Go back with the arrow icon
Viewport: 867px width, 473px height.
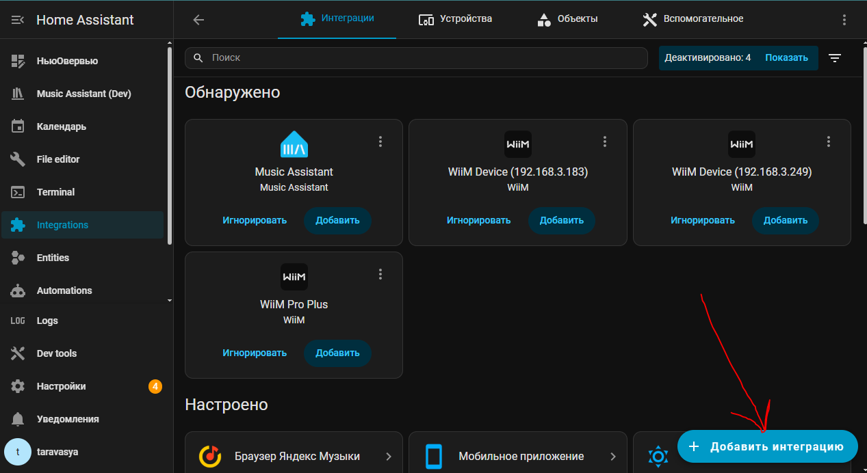pyautogui.click(x=198, y=20)
